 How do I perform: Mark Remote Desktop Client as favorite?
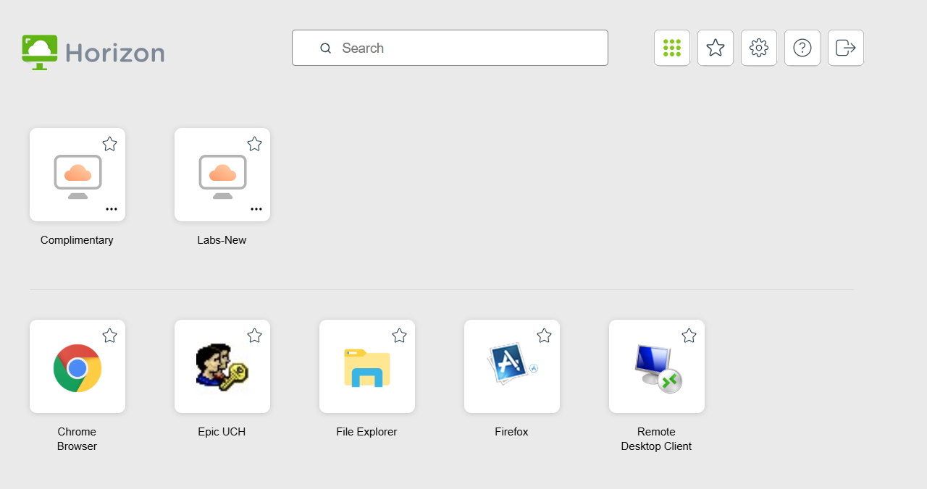tap(689, 336)
